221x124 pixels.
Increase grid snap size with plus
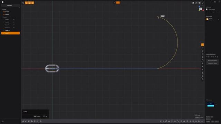218,12
